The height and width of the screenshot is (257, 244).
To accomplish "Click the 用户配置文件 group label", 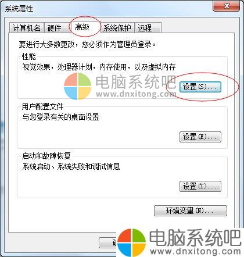I will point(42,106).
